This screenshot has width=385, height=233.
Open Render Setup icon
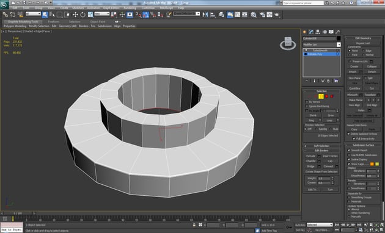[x=262, y=15]
